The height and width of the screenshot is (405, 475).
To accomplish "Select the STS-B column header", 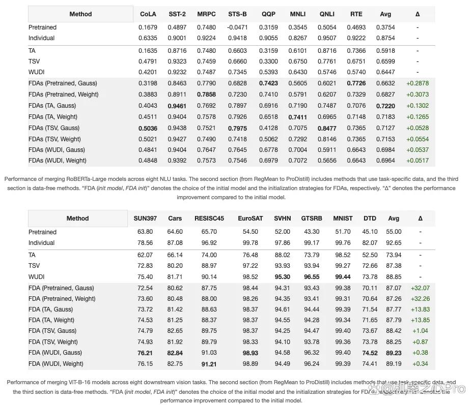I will pyautogui.click(x=237, y=14).
